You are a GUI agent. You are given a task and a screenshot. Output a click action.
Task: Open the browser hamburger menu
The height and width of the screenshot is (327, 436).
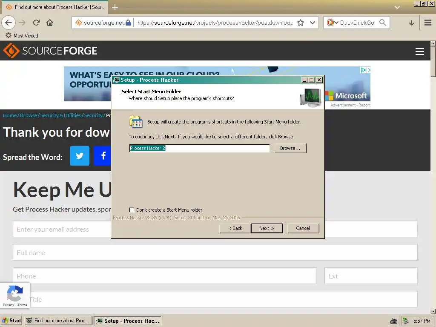(427, 23)
